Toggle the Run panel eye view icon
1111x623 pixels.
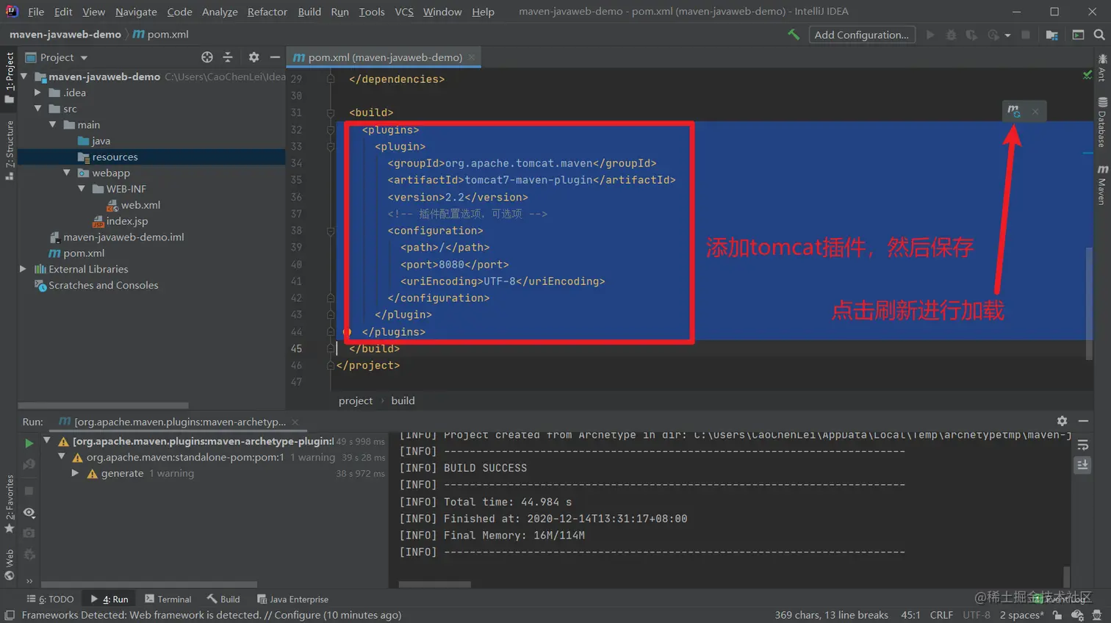point(29,512)
